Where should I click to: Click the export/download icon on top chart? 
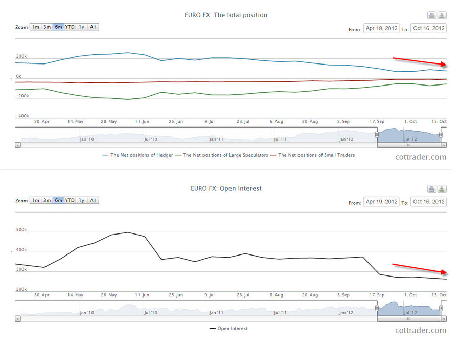tap(442, 15)
